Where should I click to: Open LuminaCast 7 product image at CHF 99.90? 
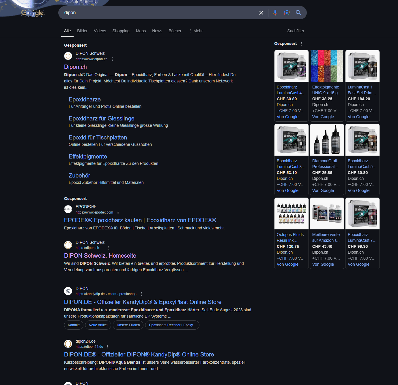(363, 214)
